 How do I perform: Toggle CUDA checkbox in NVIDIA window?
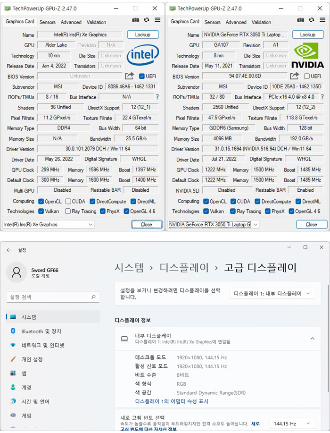(x=233, y=202)
